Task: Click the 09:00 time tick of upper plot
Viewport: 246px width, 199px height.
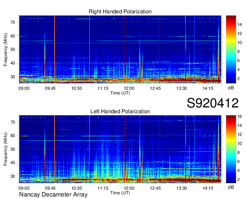Action: (24, 88)
